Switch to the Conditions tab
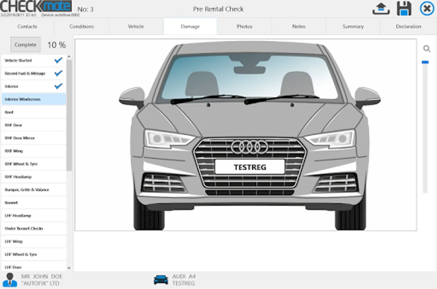The image size is (437, 289). pos(82,26)
